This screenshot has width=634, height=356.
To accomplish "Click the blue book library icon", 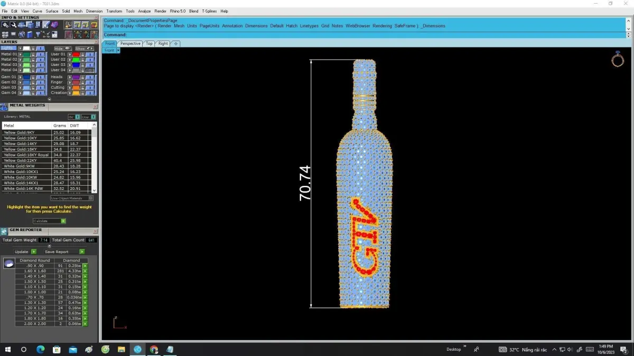I will (30, 35).
